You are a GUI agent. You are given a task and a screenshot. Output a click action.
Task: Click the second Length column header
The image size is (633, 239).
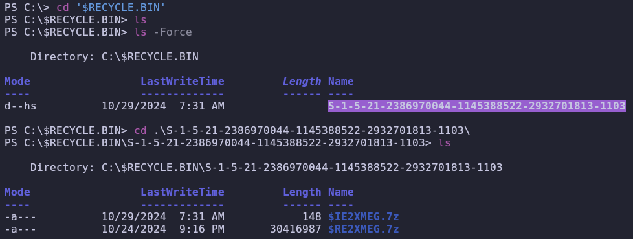302,192
